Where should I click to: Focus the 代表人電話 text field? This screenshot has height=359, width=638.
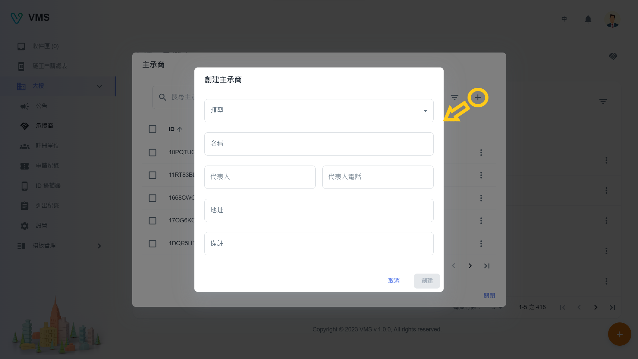coord(377,177)
